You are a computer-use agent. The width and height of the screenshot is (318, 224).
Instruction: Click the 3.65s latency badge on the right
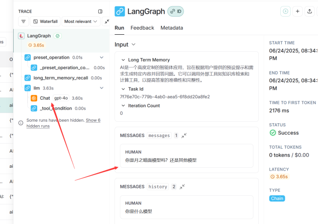point(279,177)
